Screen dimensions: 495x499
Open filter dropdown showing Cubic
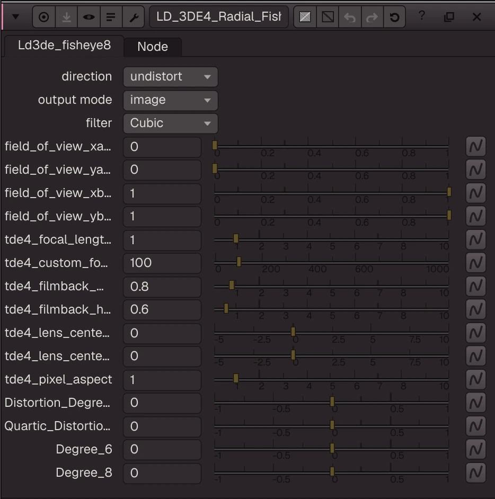(x=171, y=123)
